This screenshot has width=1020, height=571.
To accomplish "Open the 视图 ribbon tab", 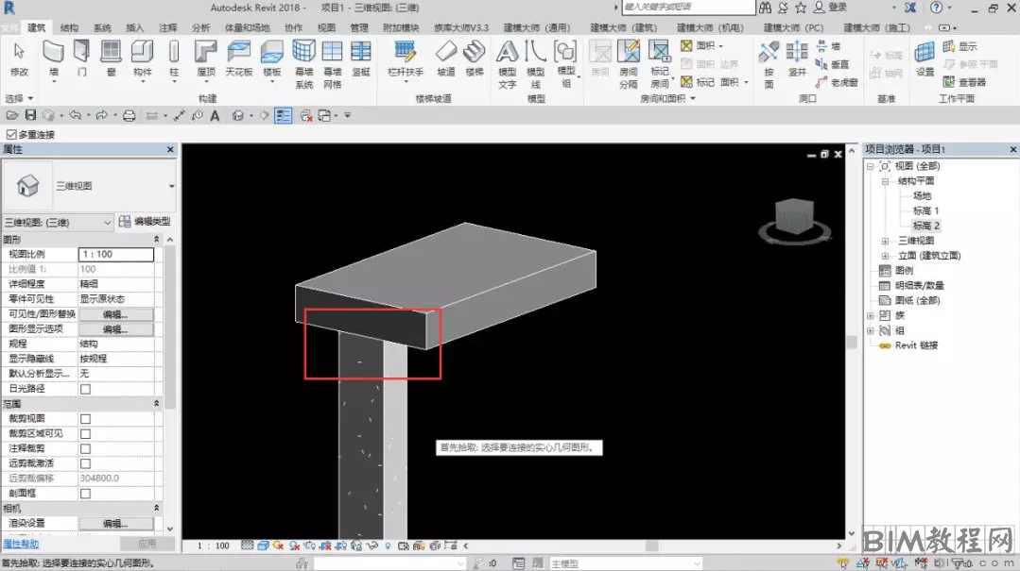I will tap(326, 27).
